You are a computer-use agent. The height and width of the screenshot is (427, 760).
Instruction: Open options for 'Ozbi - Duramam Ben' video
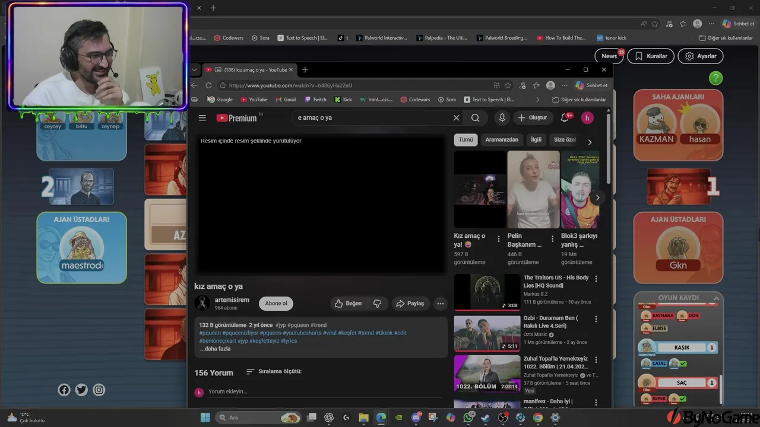tap(596, 319)
